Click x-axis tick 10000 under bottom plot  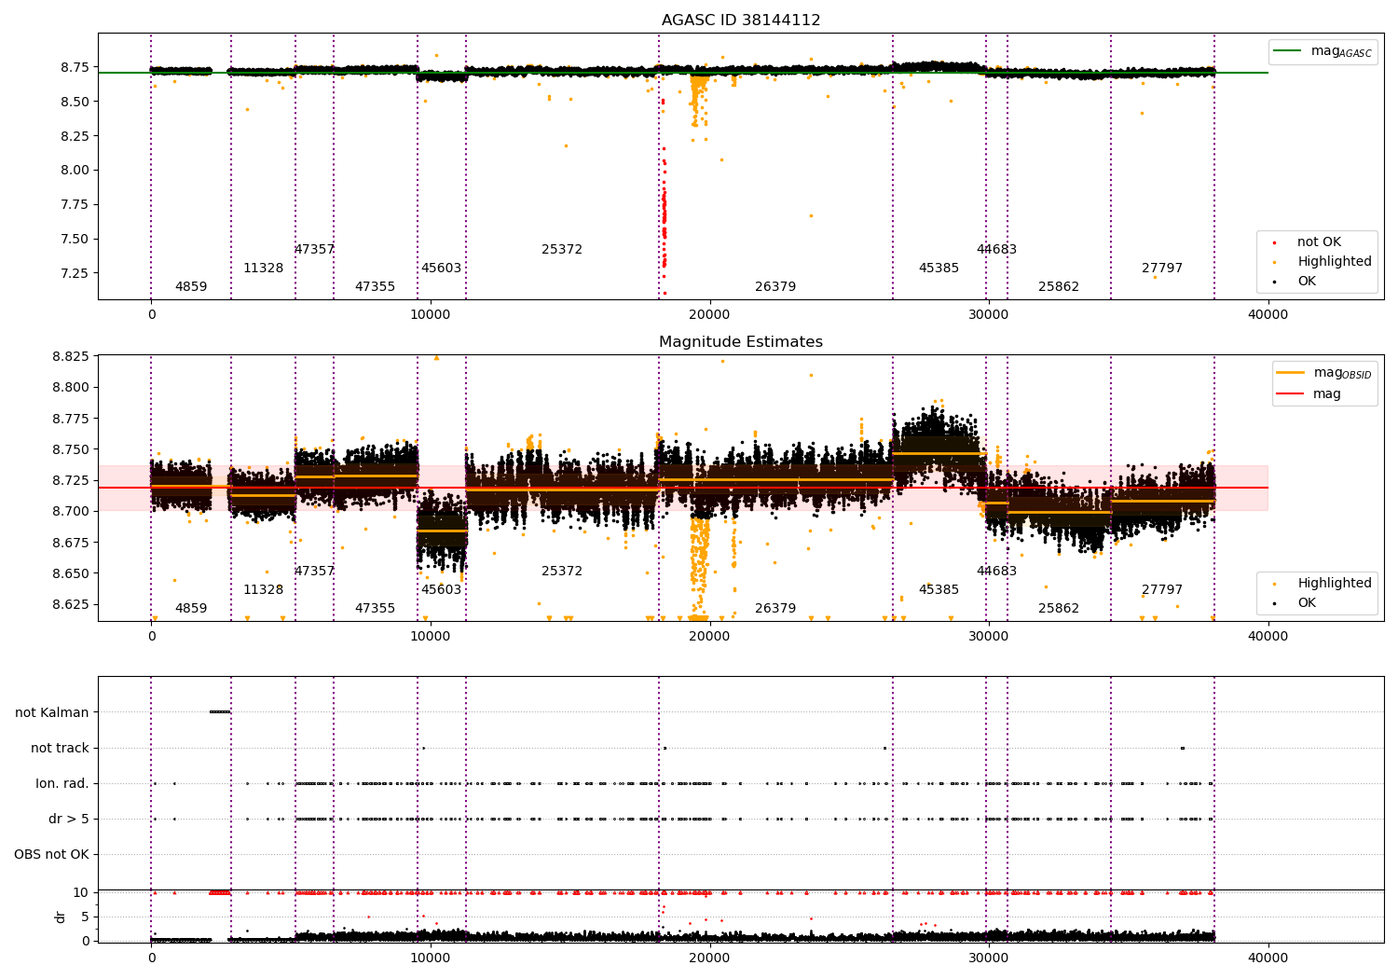click(431, 957)
